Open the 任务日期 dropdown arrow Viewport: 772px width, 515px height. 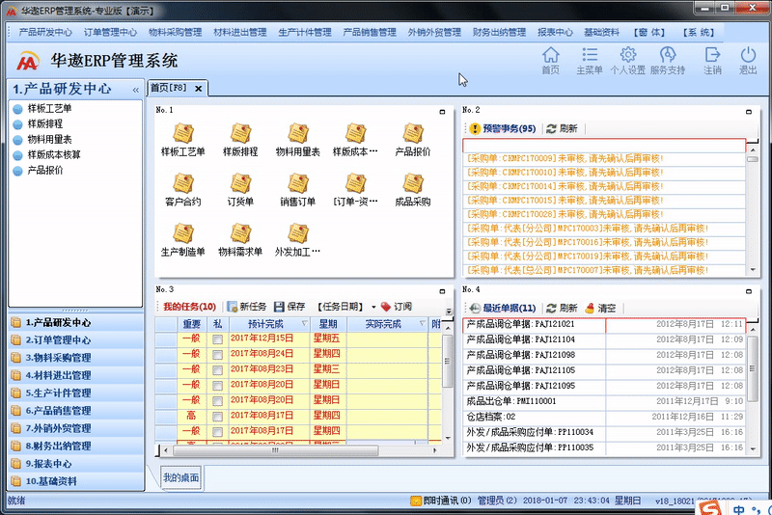[373, 307]
